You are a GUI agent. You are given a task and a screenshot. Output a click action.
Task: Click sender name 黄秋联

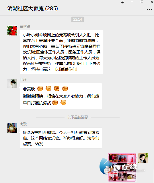pyautogui.click(x=25, y=27)
